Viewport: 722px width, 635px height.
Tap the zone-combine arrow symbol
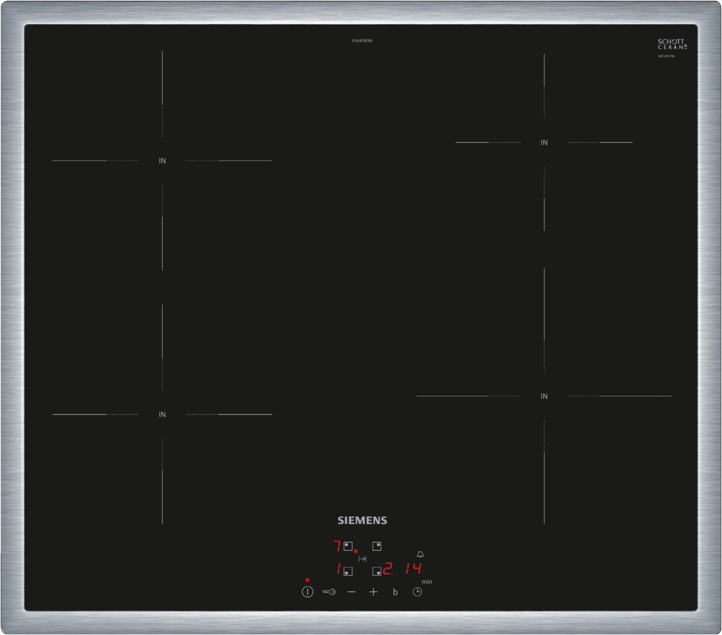point(362,559)
